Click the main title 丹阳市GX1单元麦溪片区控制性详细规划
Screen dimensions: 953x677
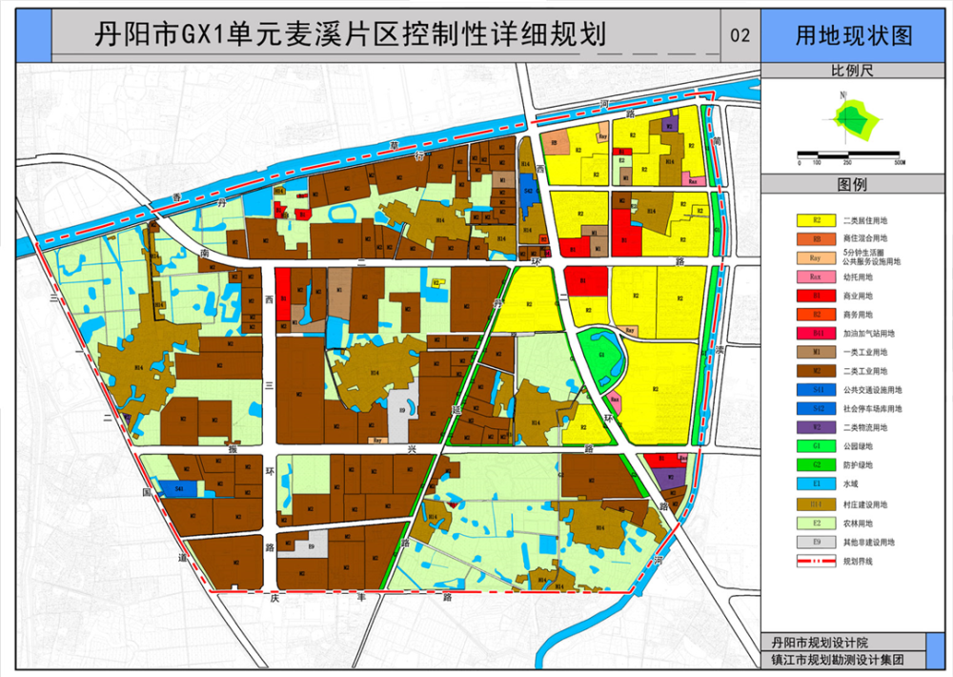(351, 34)
